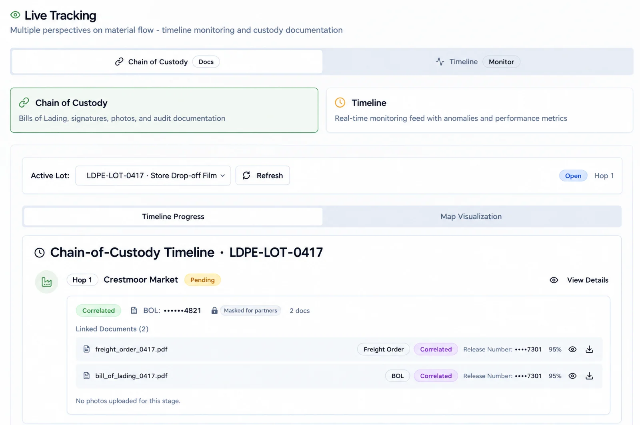
Task: Click the Correlated badge on freight_order row
Action: (436, 349)
